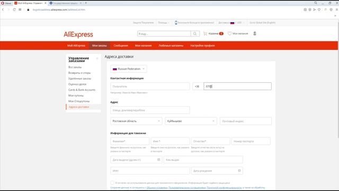Open Мои Спецкупоны in sidebar
Image resolution: width=339 pixels, height=191 pixels.
coord(79,101)
